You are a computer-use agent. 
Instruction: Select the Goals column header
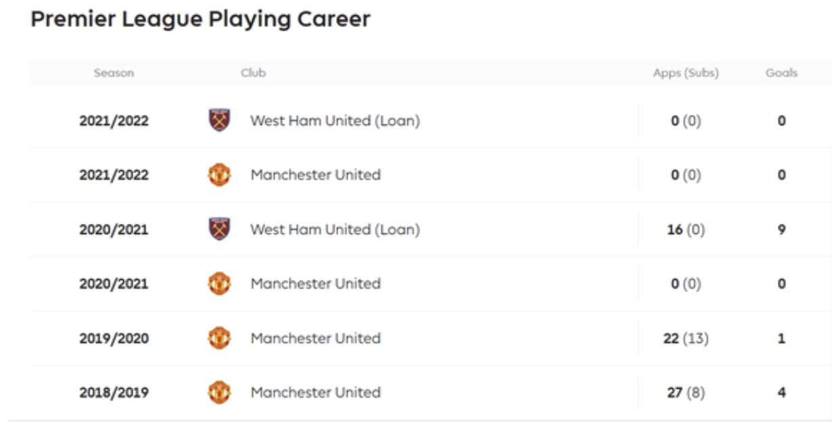781,73
